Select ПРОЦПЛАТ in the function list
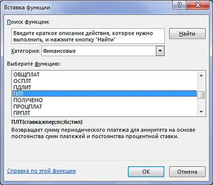Screen dimensions: 213x185 pos(104,107)
